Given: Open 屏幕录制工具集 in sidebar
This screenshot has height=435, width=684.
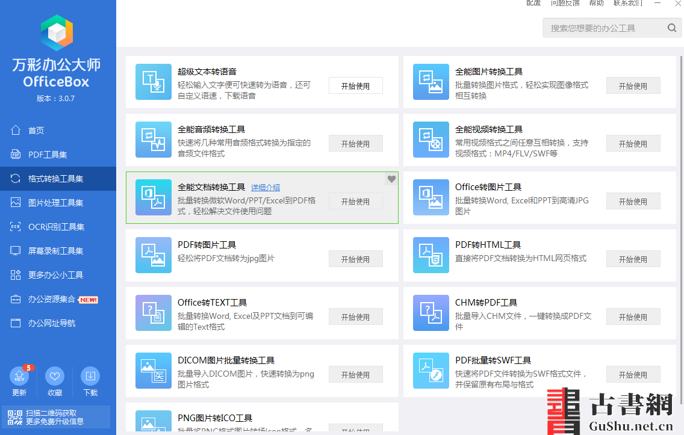Looking at the screenshot, I should coord(58,251).
